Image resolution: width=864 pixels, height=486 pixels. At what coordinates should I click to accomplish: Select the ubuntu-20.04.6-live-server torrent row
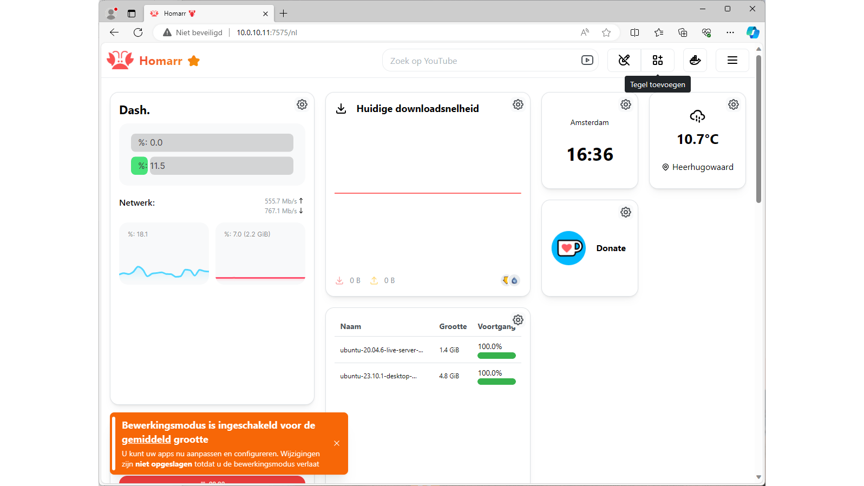428,350
